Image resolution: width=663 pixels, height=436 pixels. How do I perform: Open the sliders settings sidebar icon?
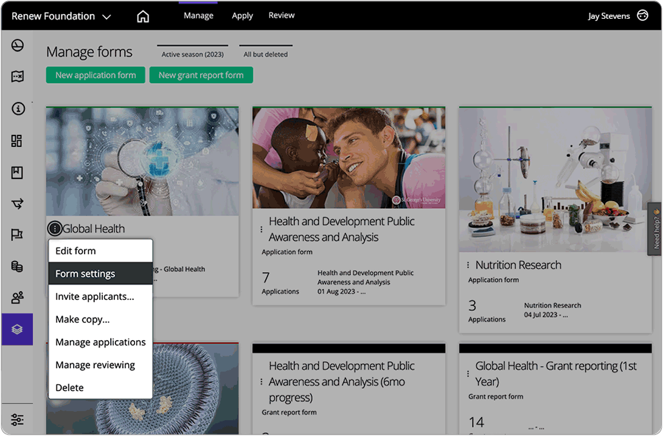coord(18,420)
